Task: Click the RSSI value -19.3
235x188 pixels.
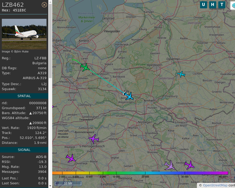Action: (x=42, y=162)
